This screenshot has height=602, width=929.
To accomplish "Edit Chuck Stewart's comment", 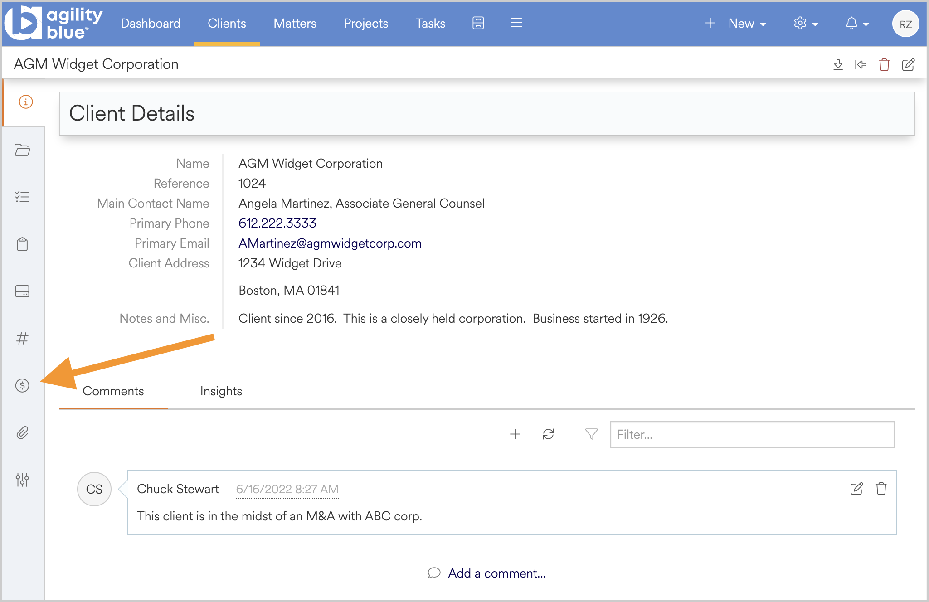I will (857, 489).
